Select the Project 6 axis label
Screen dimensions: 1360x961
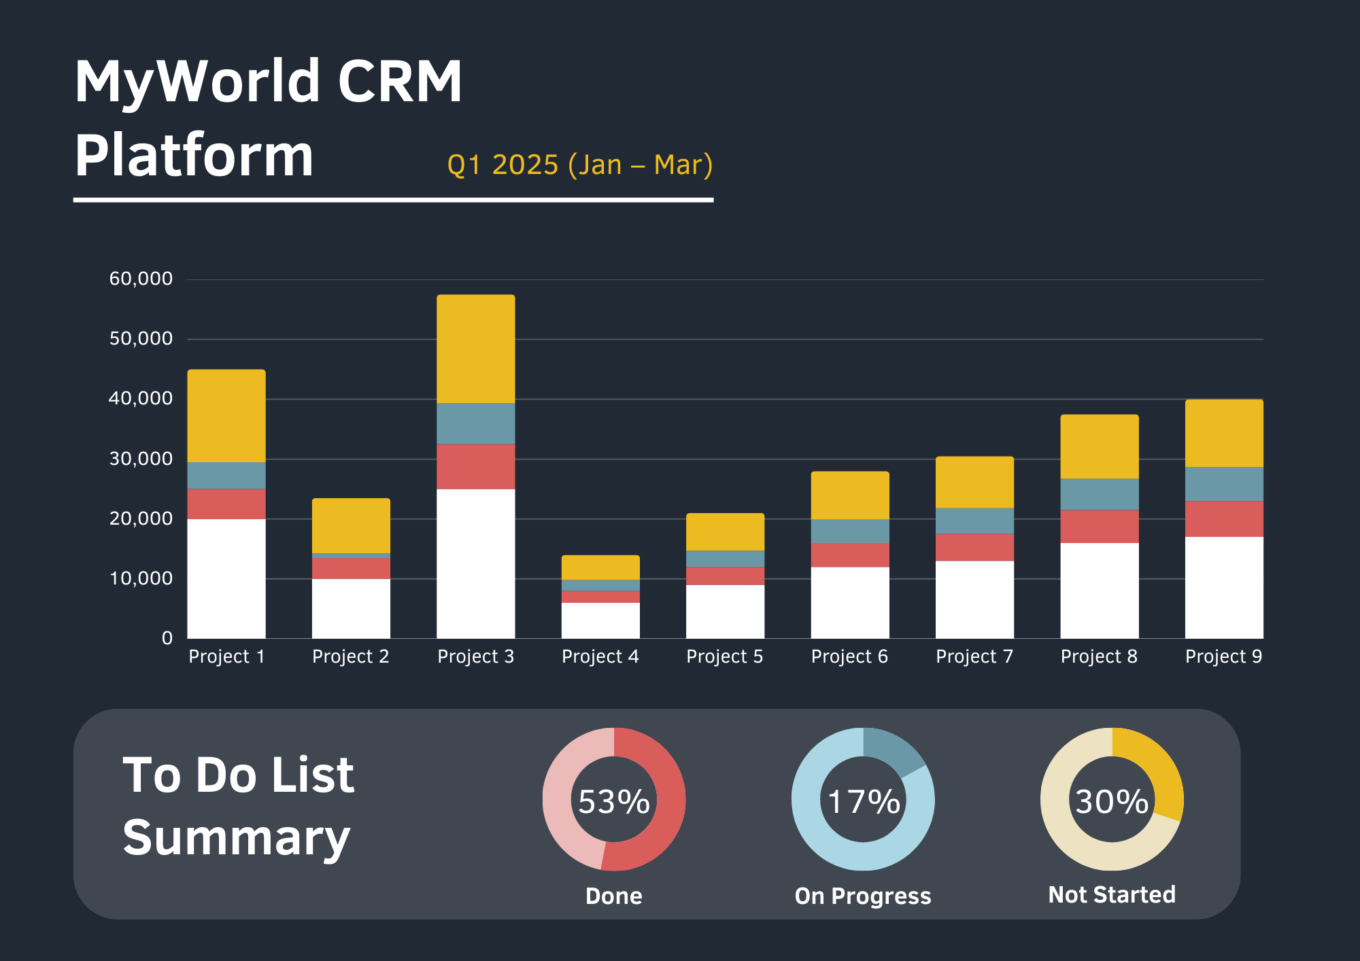pos(849,657)
